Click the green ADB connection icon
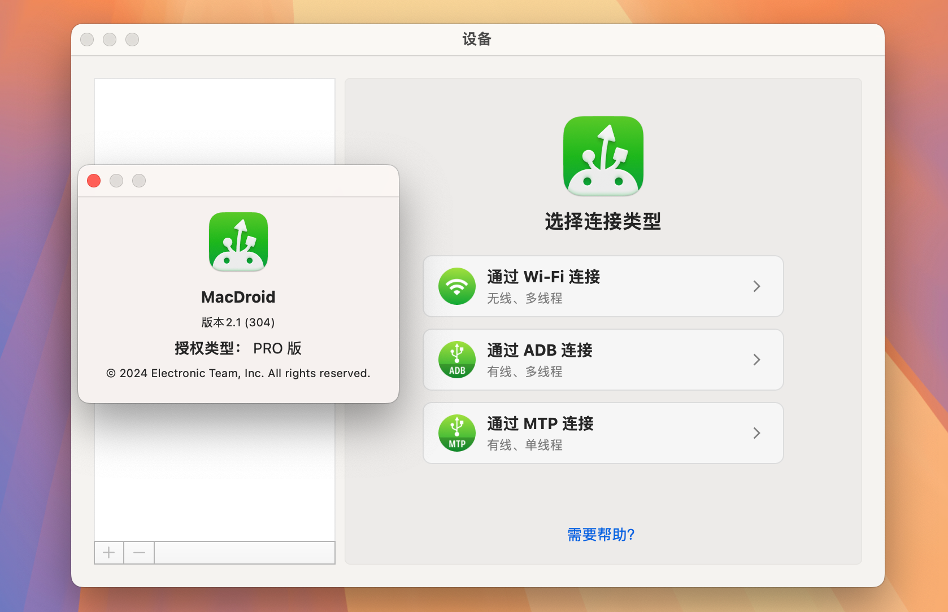This screenshot has width=948, height=612. point(456,360)
